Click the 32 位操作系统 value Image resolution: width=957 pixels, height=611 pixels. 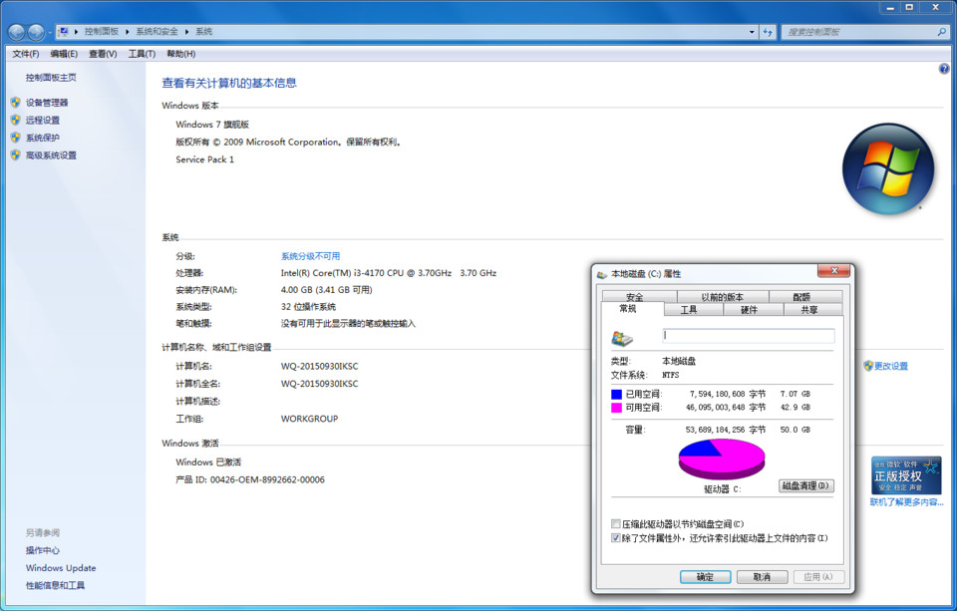click(308, 306)
